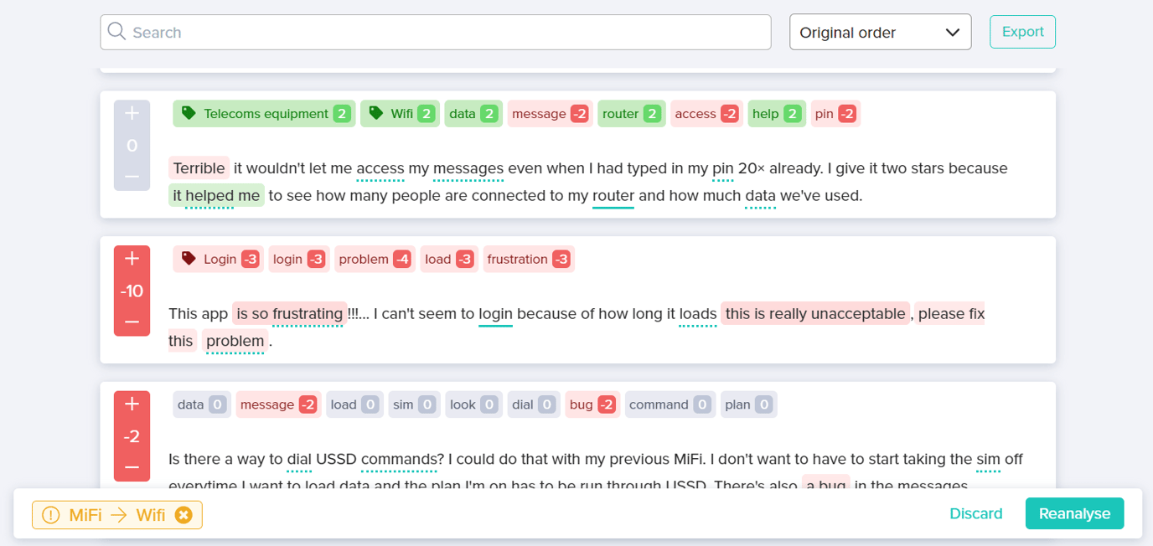The height and width of the screenshot is (546, 1153).
Task: Increase score on the USSD commands review
Action: point(132,404)
